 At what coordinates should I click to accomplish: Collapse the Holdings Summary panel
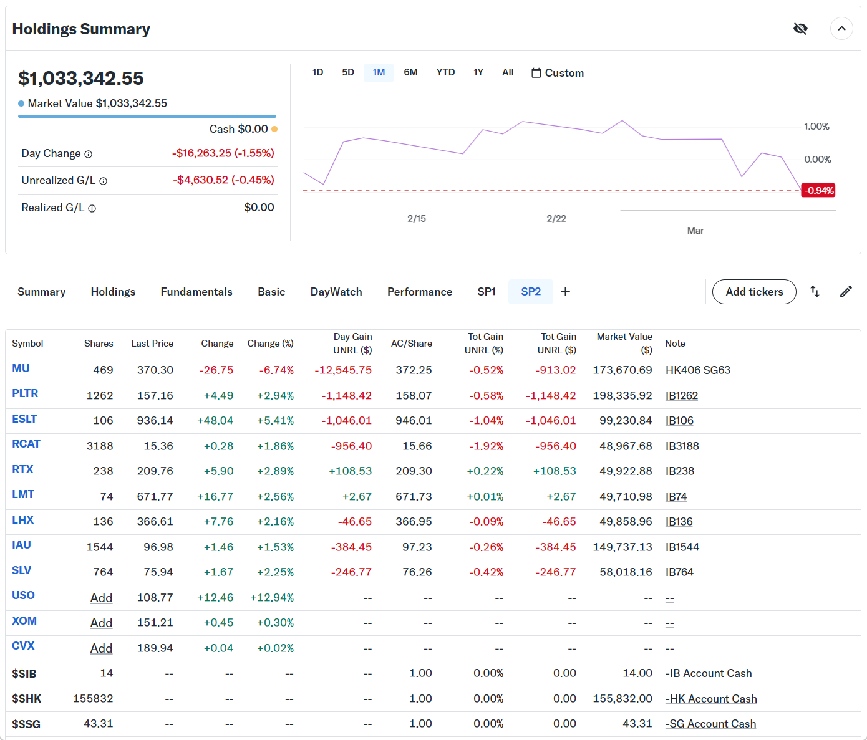click(x=841, y=29)
